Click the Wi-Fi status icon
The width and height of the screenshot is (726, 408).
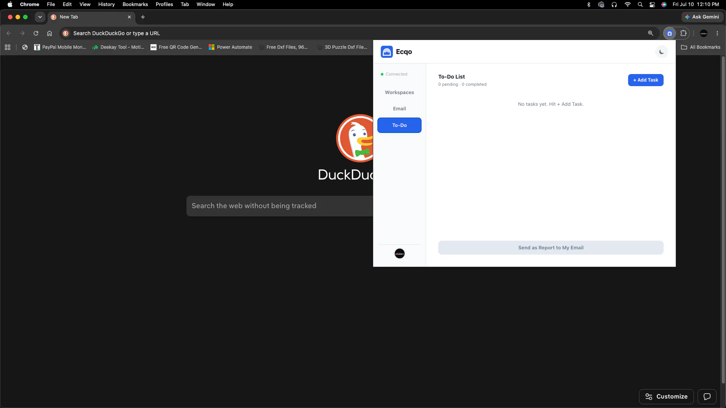[x=628, y=5]
